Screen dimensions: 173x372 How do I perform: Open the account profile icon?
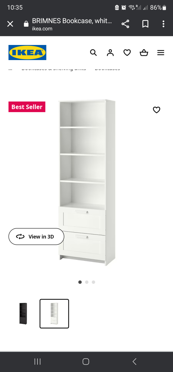pyautogui.click(x=110, y=53)
